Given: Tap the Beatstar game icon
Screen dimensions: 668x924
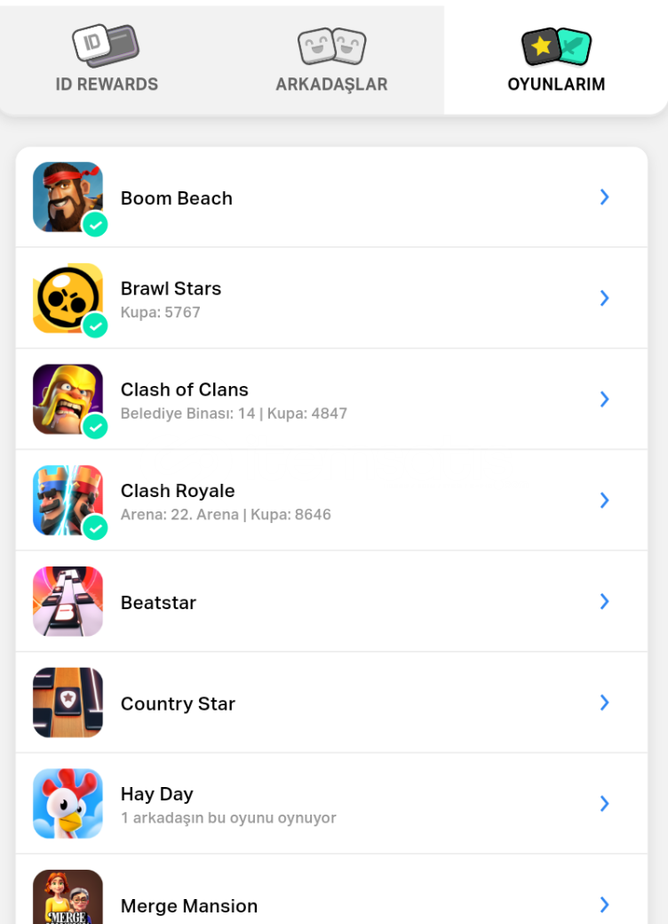Looking at the screenshot, I should point(68,601).
